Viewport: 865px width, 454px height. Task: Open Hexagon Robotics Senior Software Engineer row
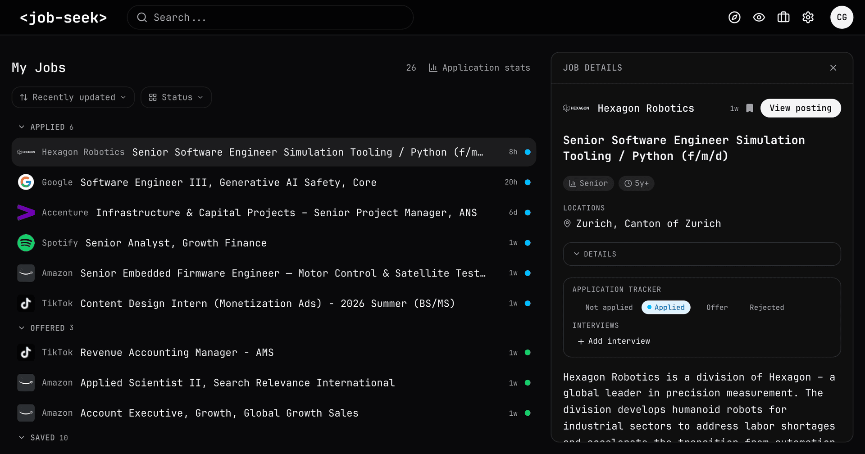coord(274,152)
